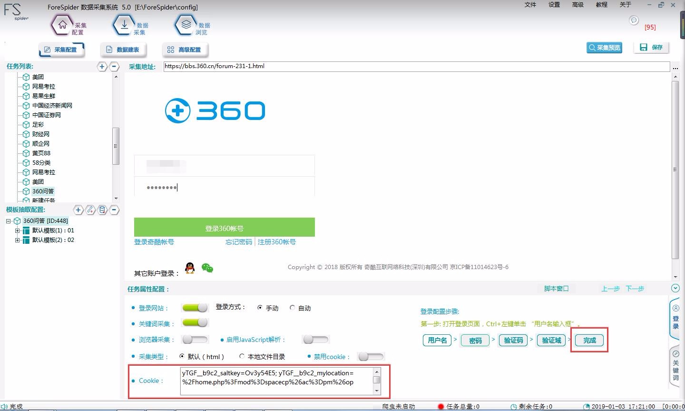The height and width of the screenshot is (411, 685).
Task: Click the link icon in 模板抽取配置 toolbar
Action: 90,210
